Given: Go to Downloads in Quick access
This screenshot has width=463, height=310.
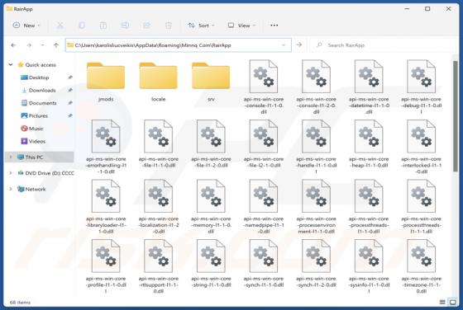Looking at the screenshot, I should (x=42, y=91).
